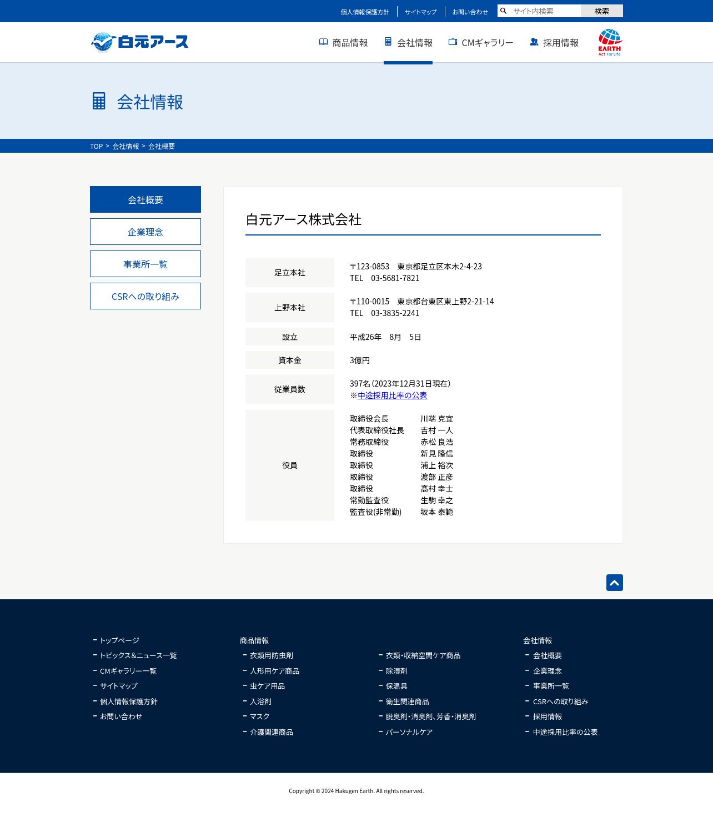The width and height of the screenshot is (713, 817).
Task: Click TOP in the breadcrumb
Action: pyautogui.click(x=96, y=146)
